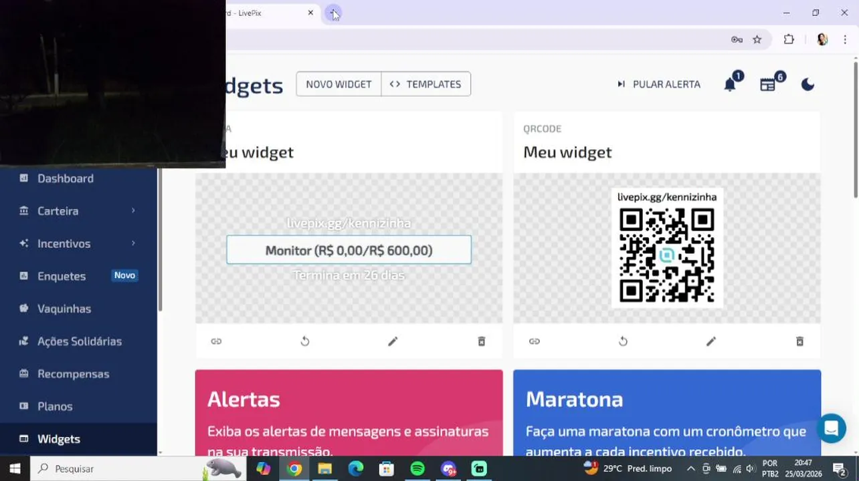The width and height of the screenshot is (859, 481).
Task: Select the Maratona widget card
Action: [x=667, y=413]
